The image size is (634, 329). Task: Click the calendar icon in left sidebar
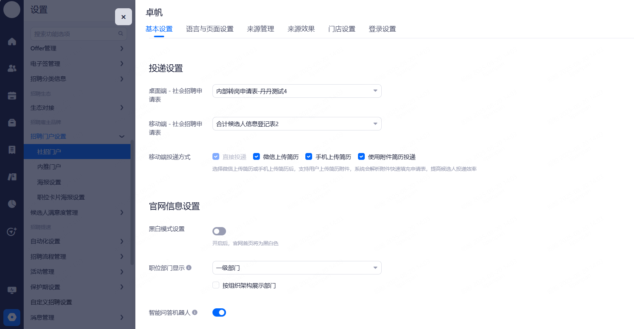click(12, 96)
